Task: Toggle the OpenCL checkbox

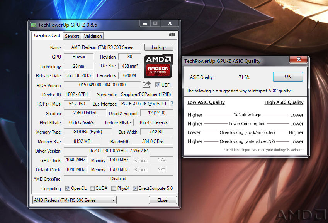Action: (x=68, y=188)
